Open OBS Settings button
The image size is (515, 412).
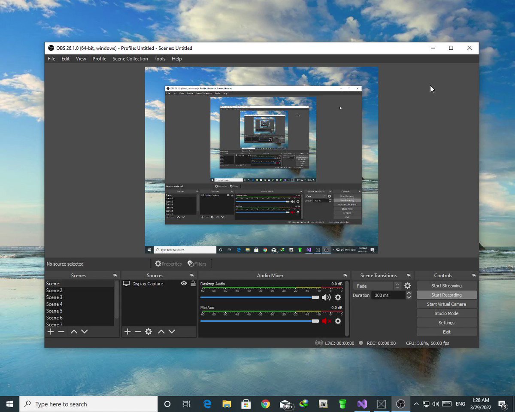click(x=446, y=323)
